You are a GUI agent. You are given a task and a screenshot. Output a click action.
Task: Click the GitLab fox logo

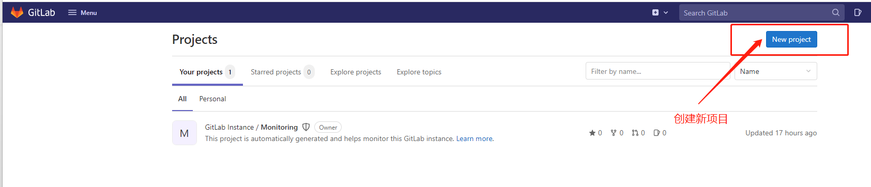click(x=17, y=12)
